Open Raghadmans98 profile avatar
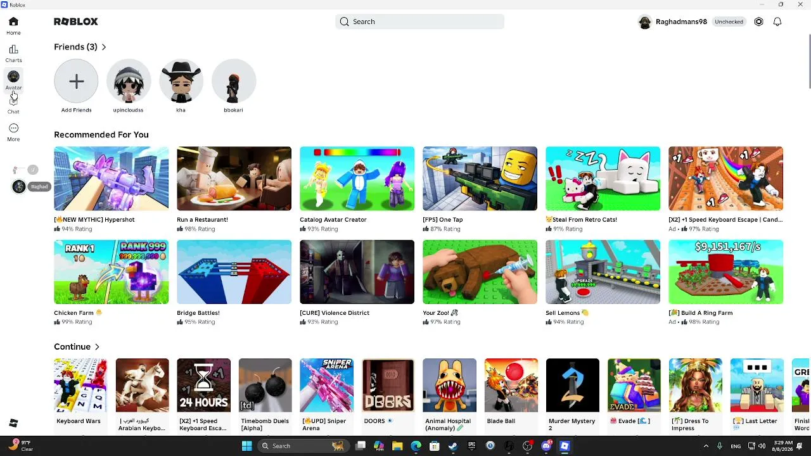The width and height of the screenshot is (811, 456). click(645, 22)
